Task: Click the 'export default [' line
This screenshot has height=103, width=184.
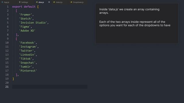Action: coord(26,7)
